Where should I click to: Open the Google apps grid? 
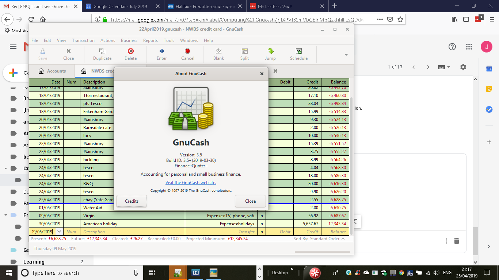click(469, 47)
